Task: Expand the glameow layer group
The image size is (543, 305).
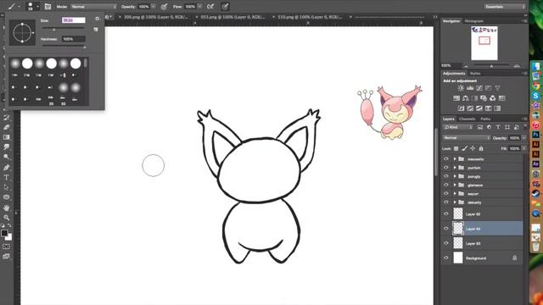Action: pyautogui.click(x=455, y=185)
